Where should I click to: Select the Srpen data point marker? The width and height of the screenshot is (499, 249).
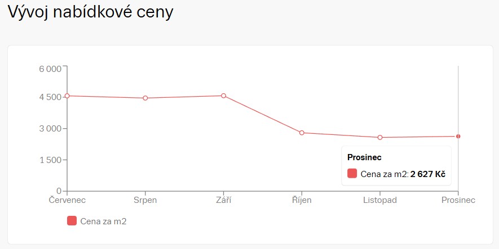[145, 98]
